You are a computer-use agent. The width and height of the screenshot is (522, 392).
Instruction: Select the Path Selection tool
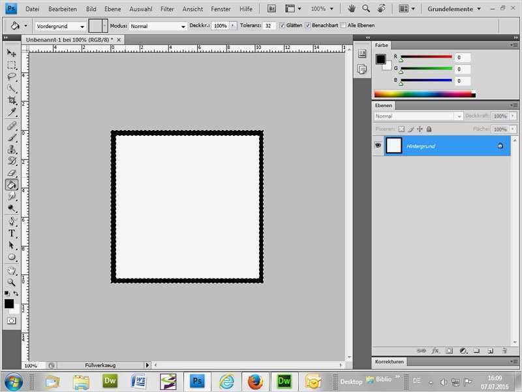[11, 245]
